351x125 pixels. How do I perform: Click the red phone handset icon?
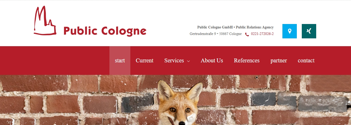point(247,34)
